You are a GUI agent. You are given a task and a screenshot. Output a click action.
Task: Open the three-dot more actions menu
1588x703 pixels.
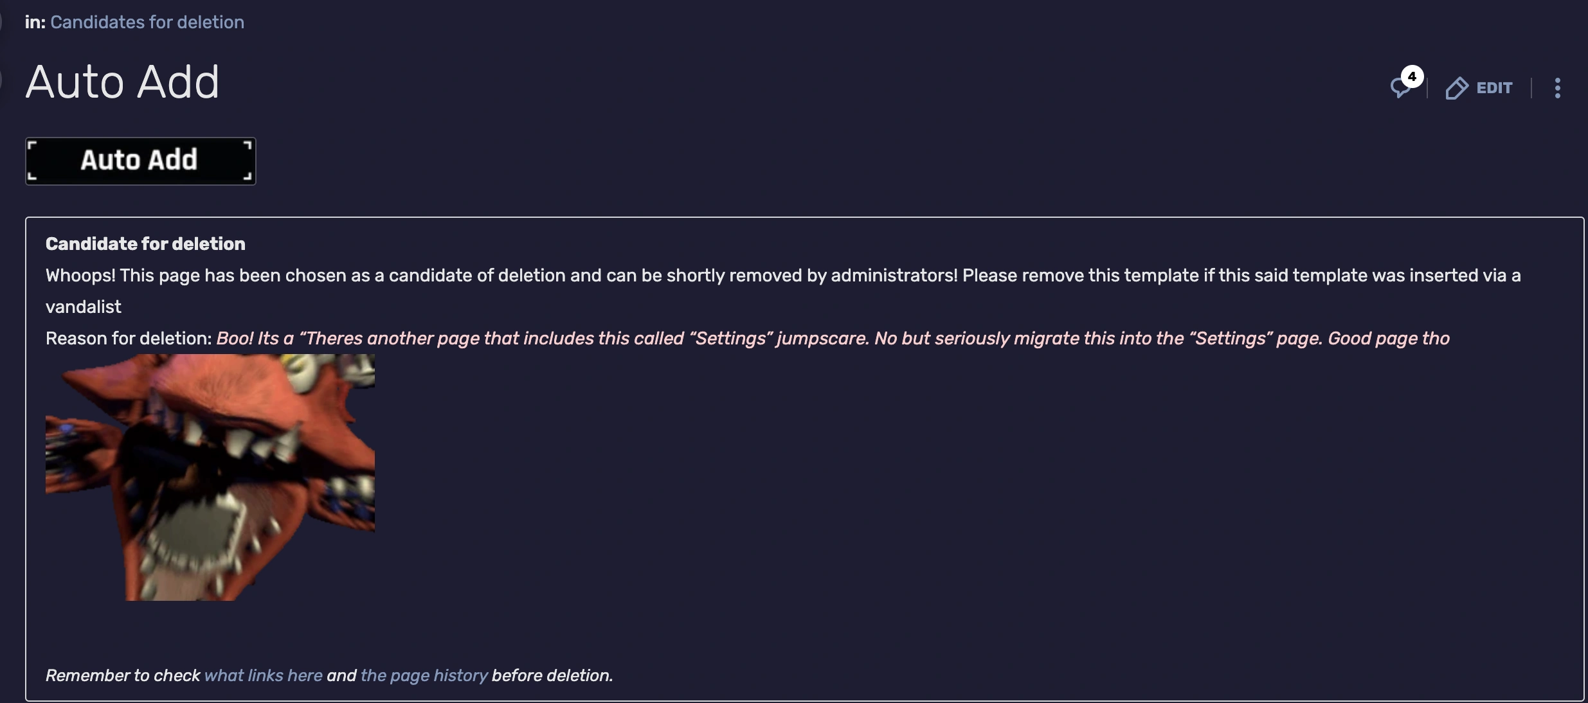[x=1557, y=88]
